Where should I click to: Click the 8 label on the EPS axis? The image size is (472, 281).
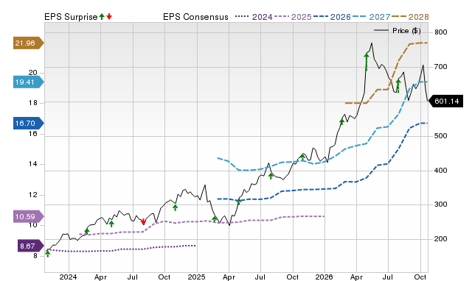[x=35, y=256]
